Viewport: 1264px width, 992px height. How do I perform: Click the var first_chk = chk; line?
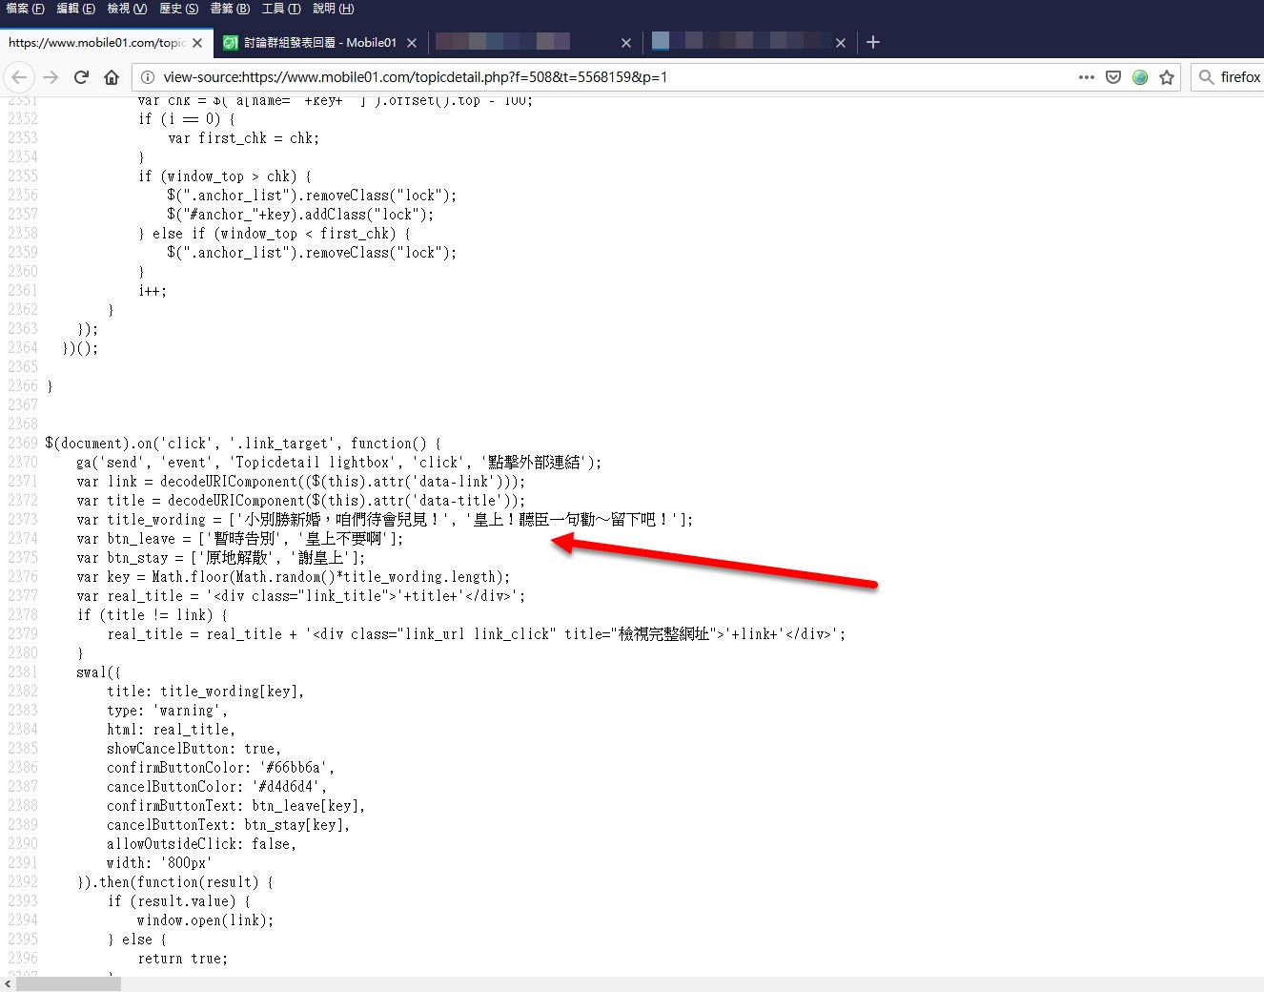point(243,138)
